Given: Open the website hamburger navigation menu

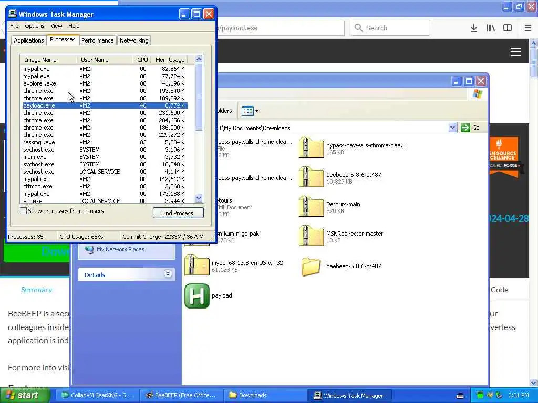Looking at the screenshot, I should click(516, 52).
